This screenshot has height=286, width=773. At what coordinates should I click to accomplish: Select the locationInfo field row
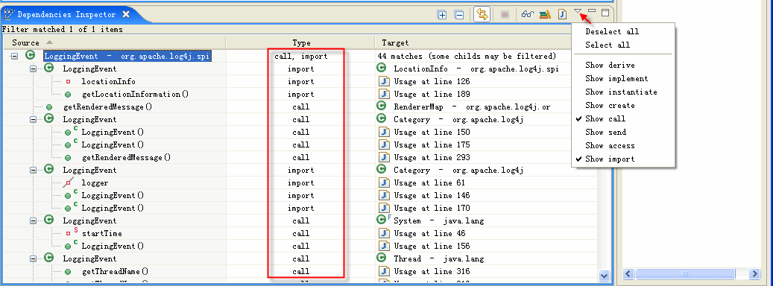pyautogui.click(x=108, y=82)
